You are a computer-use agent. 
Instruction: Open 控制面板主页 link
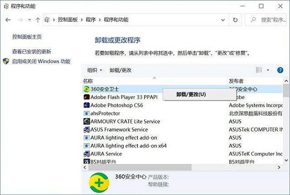pos(27,37)
